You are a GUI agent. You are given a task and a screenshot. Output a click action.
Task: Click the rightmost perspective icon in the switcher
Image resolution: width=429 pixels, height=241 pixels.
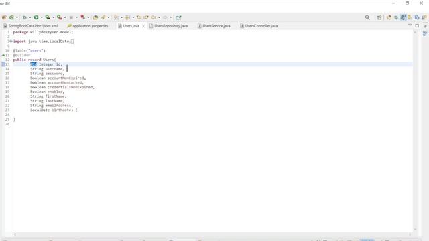(424, 17)
